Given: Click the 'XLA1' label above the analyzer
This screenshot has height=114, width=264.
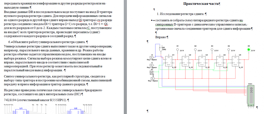Looking at the screenshot, I should [250, 84].
